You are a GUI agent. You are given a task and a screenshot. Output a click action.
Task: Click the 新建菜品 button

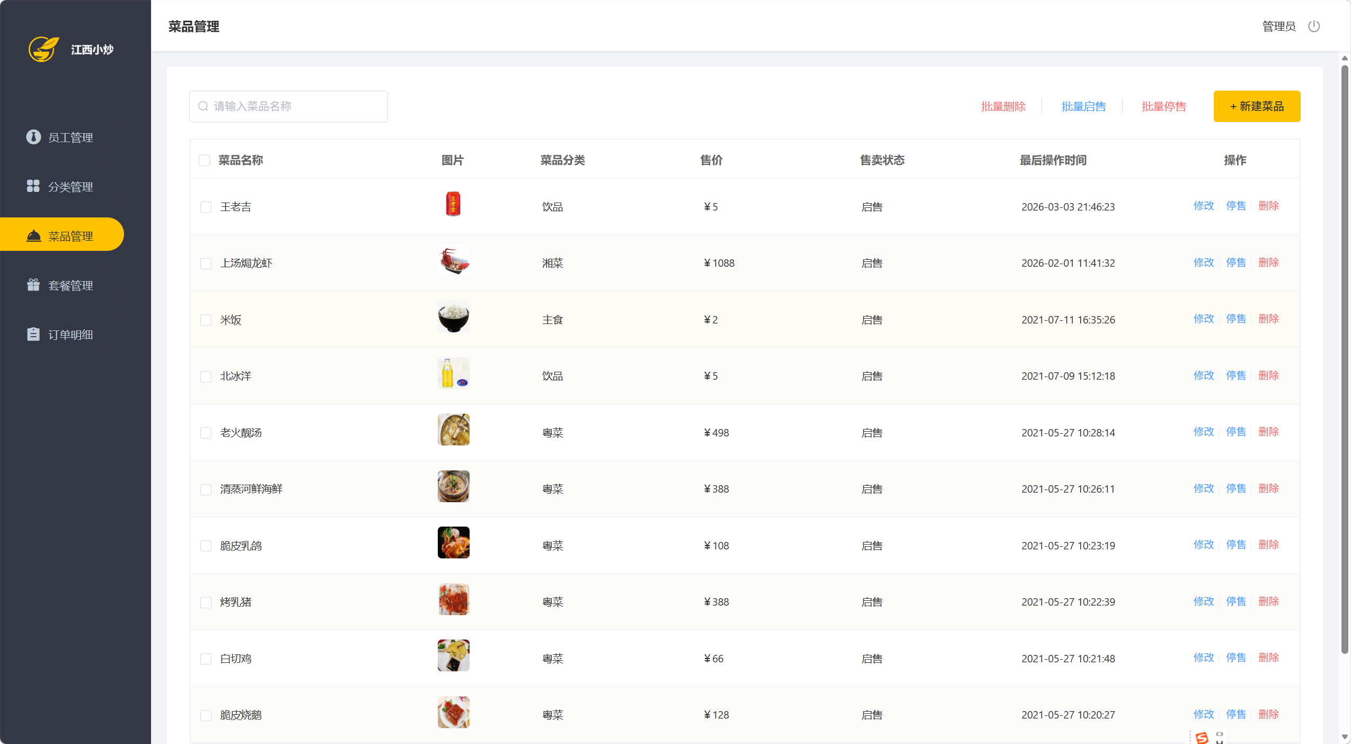coord(1256,106)
